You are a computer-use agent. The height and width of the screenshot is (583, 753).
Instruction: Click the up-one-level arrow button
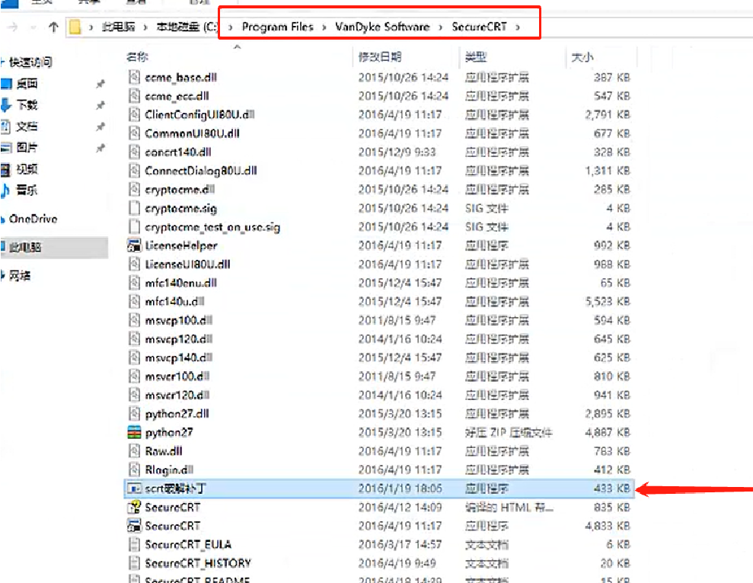pyautogui.click(x=53, y=27)
